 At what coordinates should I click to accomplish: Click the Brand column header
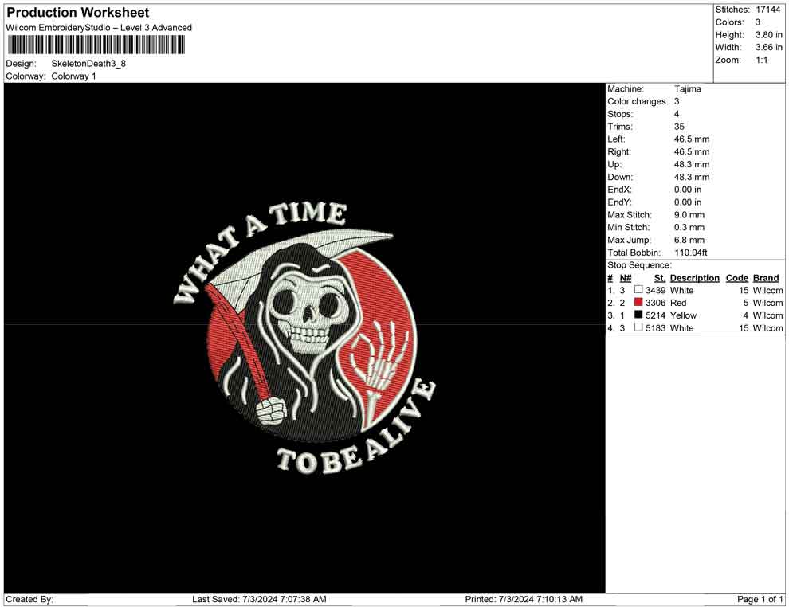tap(765, 278)
